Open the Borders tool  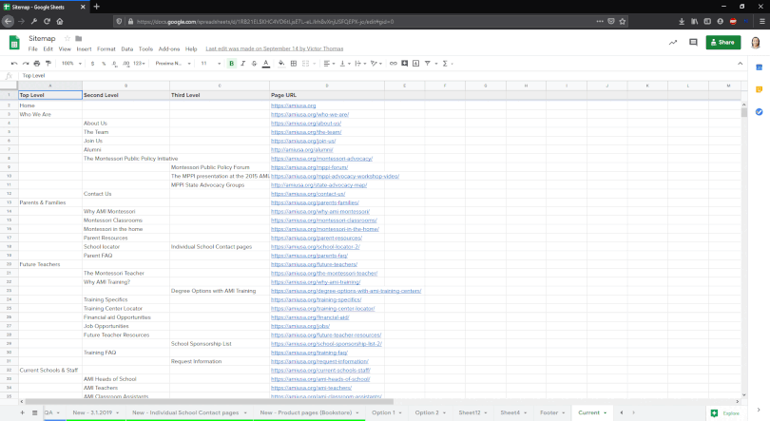tap(295, 64)
